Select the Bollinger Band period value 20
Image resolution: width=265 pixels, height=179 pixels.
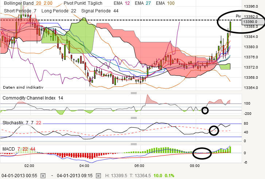click(x=39, y=3)
